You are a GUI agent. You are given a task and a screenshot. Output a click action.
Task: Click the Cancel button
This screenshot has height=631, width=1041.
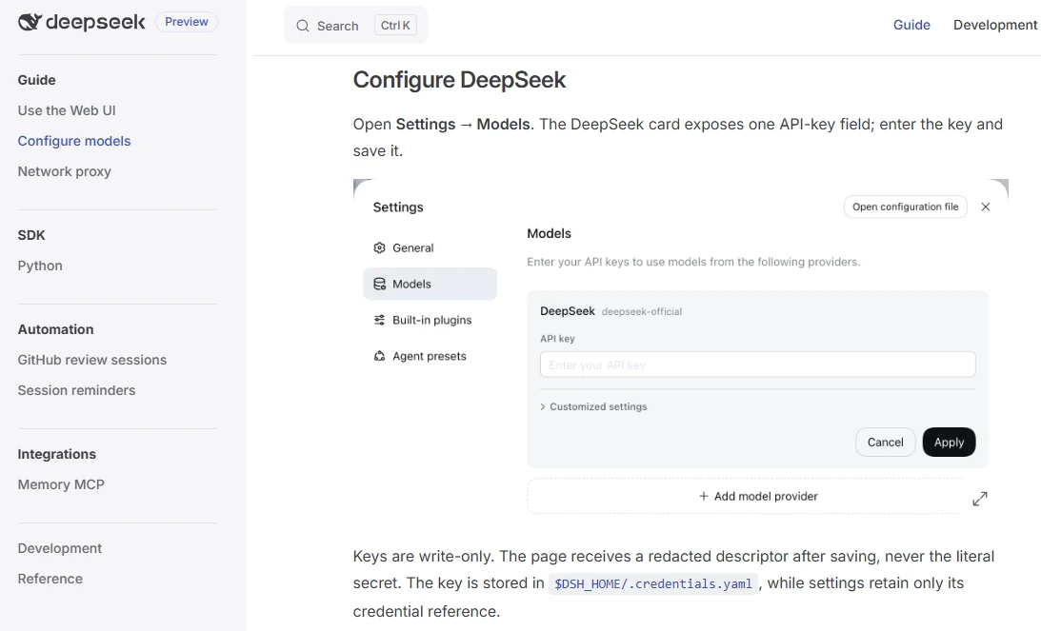pyautogui.click(x=886, y=442)
